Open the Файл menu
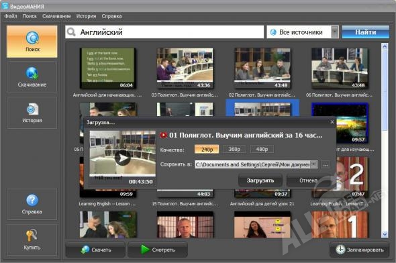Image resolution: width=396 pixels, height=263 pixels. click(x=11, y=16)
